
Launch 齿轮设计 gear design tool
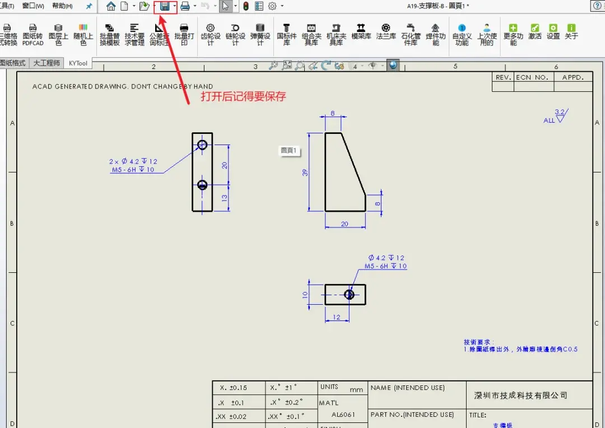[x=210, y=35]
